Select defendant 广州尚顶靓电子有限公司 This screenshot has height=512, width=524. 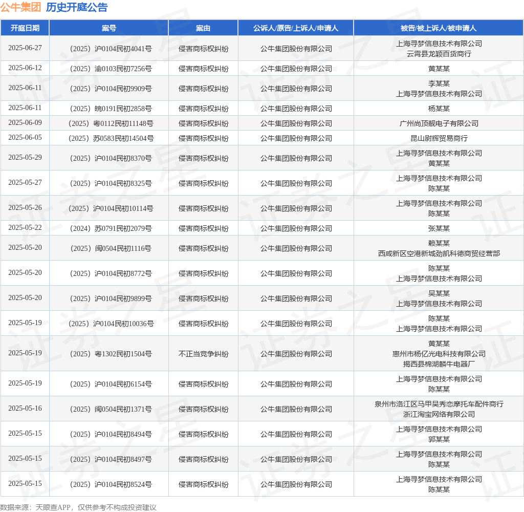[439, 124]
